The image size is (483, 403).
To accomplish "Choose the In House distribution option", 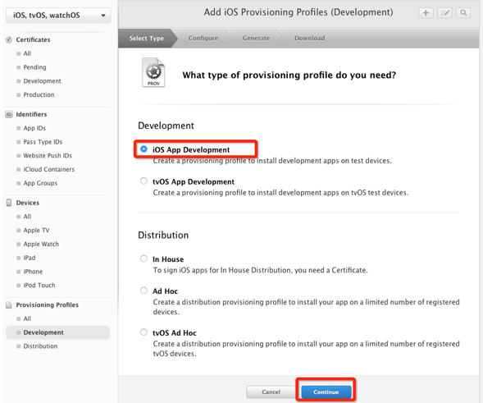I will (144, 259).
